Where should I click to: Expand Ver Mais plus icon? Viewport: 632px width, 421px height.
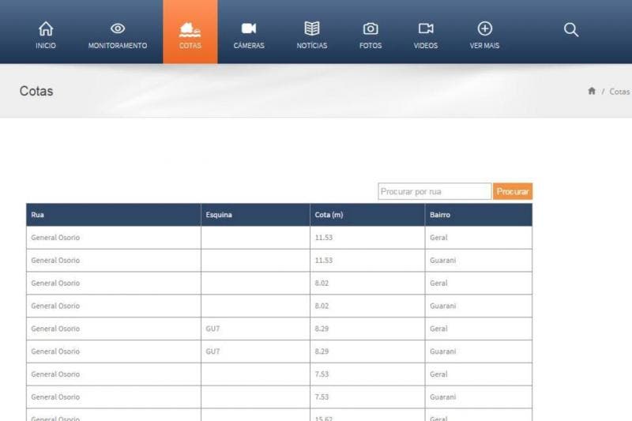(485, 29)
